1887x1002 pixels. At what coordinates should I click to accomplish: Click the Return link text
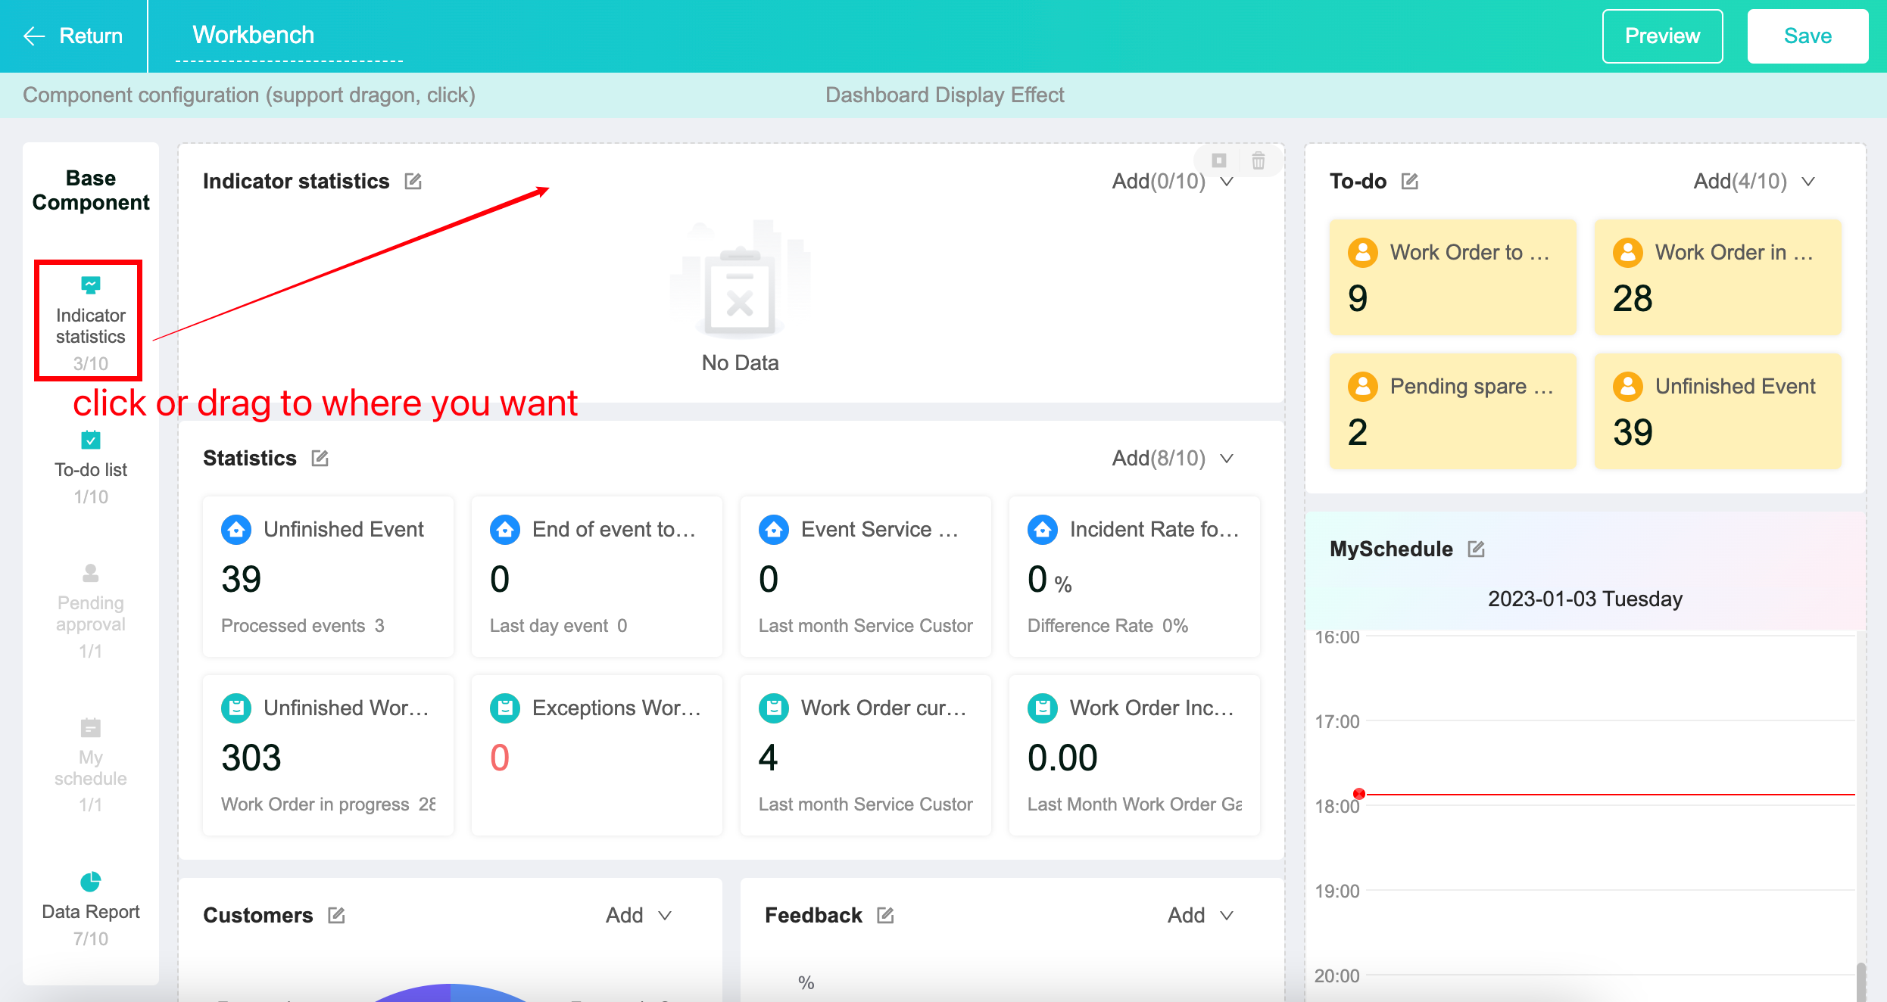(91, 36)
